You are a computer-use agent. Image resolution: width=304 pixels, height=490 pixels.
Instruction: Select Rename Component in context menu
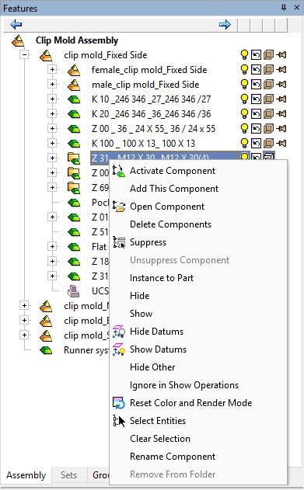[x=173, y=457]
